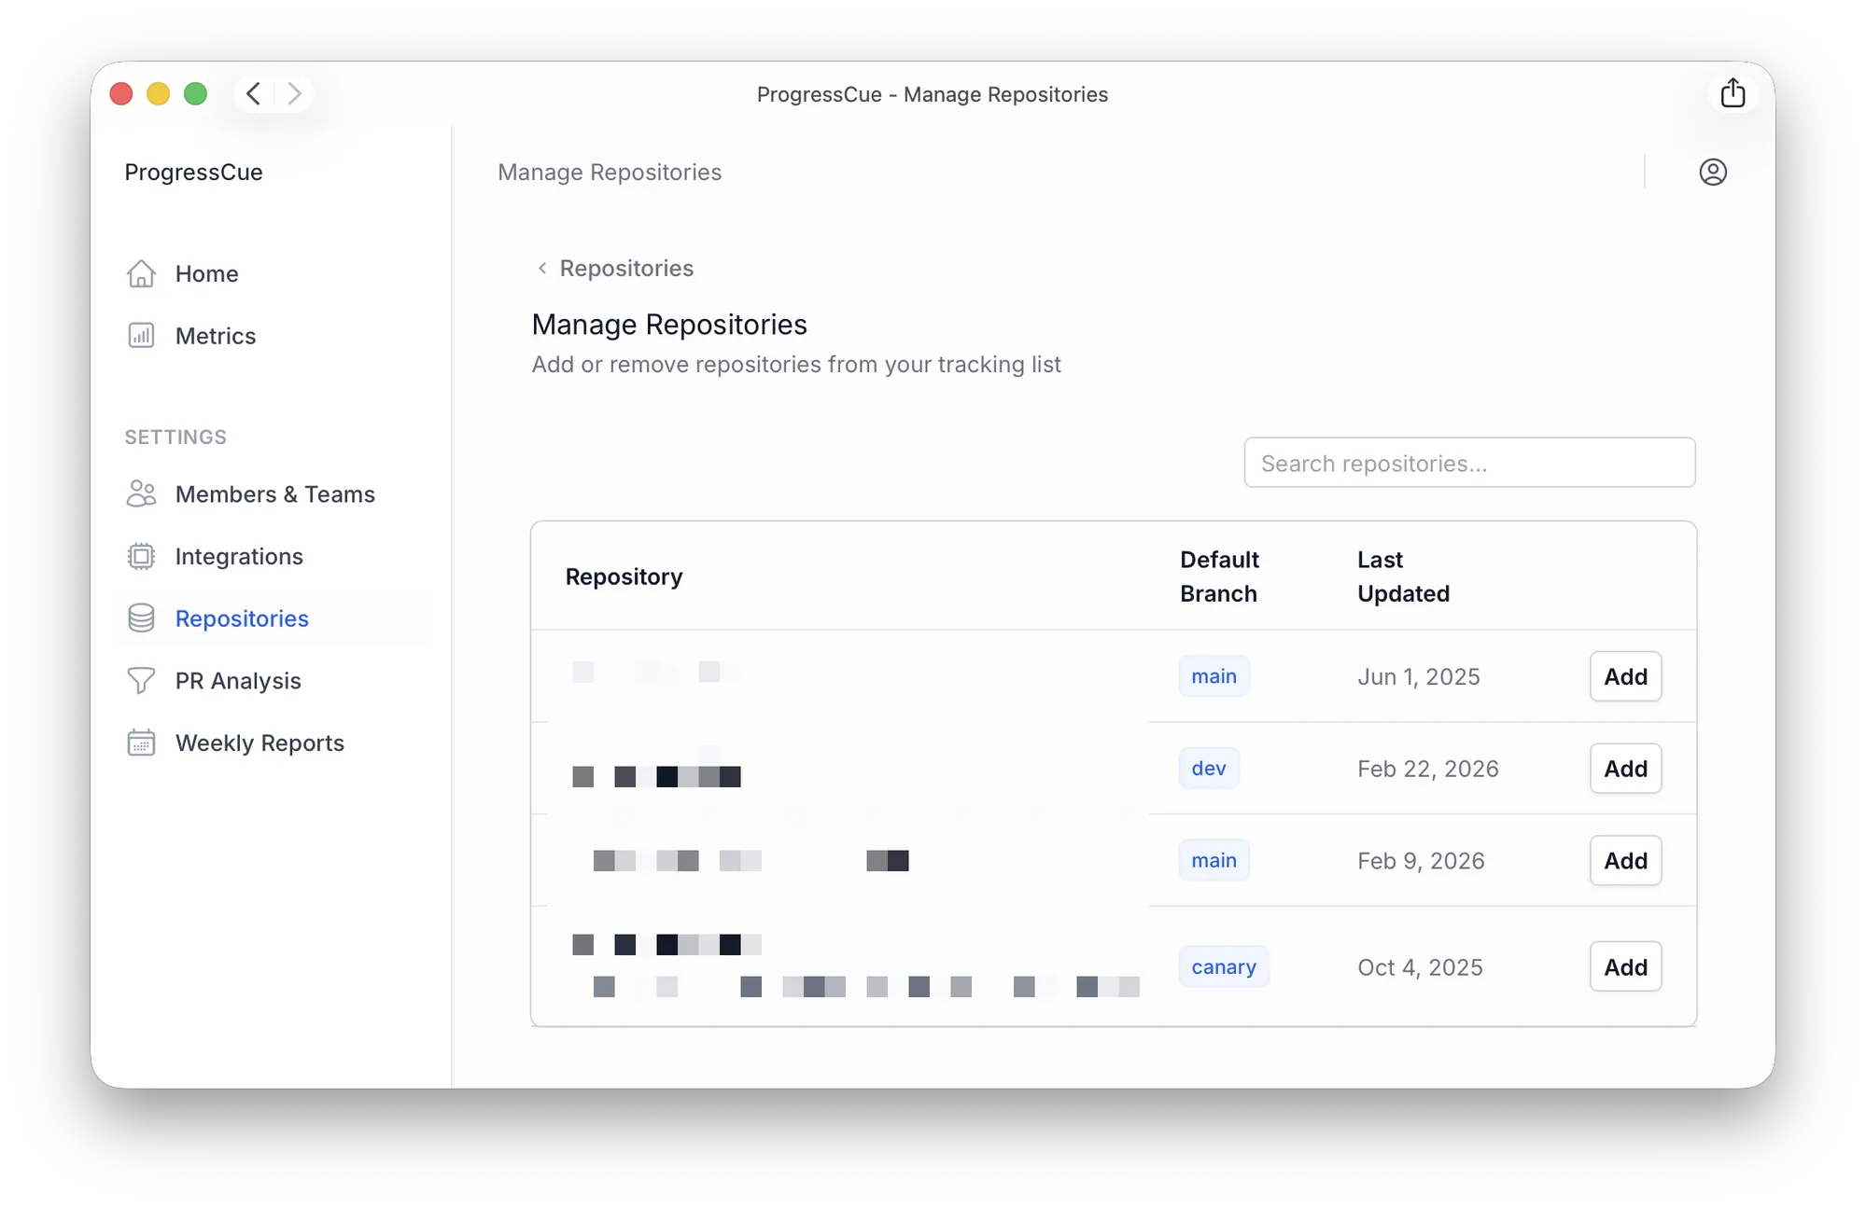The width and height of the screenshot is (1866, 1208).
Task: Click the back navigation arrow
Action: pyautogui.click(x=252, y=93)
